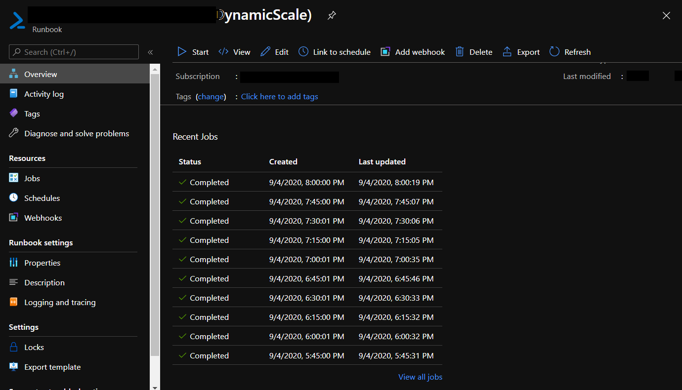Click the sidebar vertical scrollbar thumb
The width and height of the screenshot is (682, 390).
pyautogui.click(x=155, y=215)
